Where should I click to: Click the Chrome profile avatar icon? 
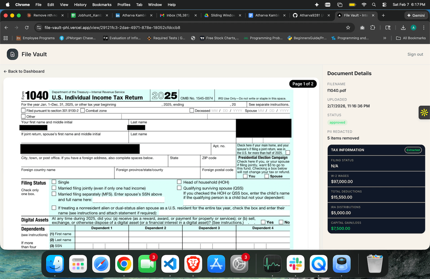coord(413,27)
